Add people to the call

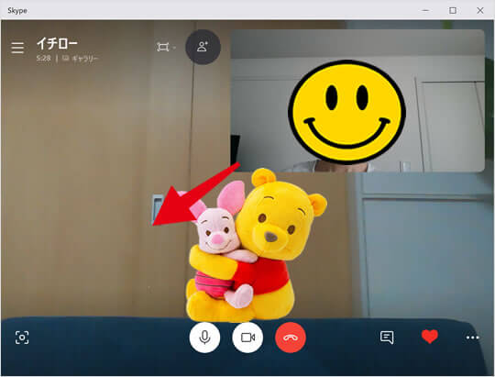(203, 47)
